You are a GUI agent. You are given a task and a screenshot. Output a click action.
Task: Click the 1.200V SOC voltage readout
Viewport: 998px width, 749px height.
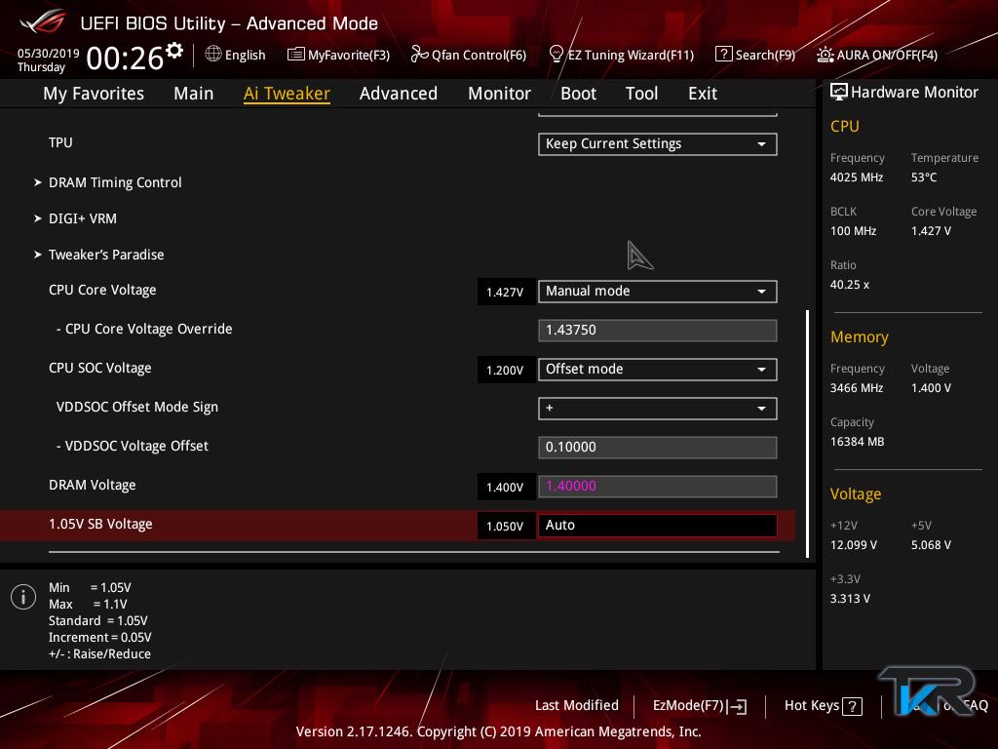[x=506, y=371]
